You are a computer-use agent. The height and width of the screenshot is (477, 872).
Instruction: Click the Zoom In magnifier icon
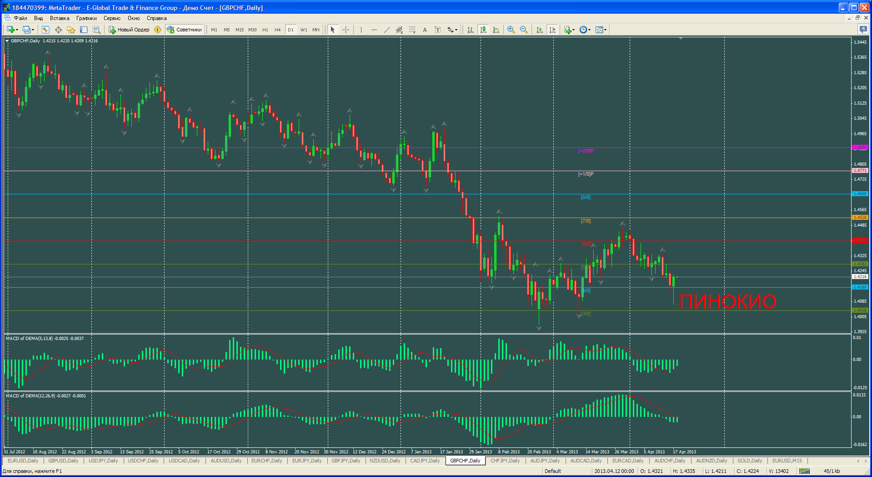[x=511, y=30]
